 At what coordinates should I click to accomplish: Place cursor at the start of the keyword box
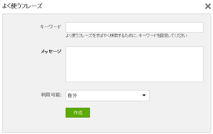pos(68,27)
